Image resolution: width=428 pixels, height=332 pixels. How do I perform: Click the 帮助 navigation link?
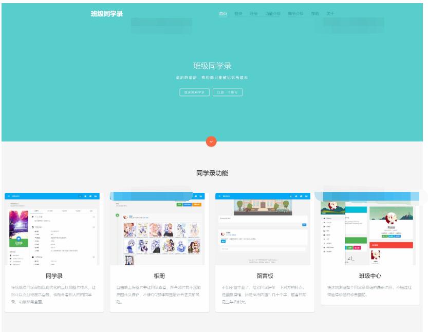coord(315,14)
